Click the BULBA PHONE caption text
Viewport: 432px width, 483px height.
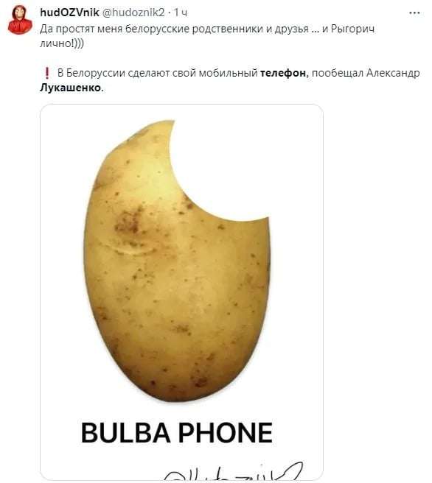(x=177, y=432)
